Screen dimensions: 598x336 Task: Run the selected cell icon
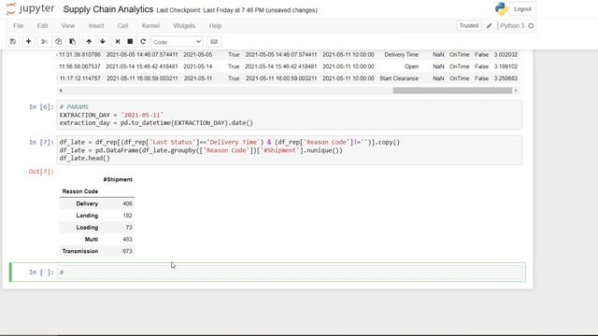[x=118, y=41]
